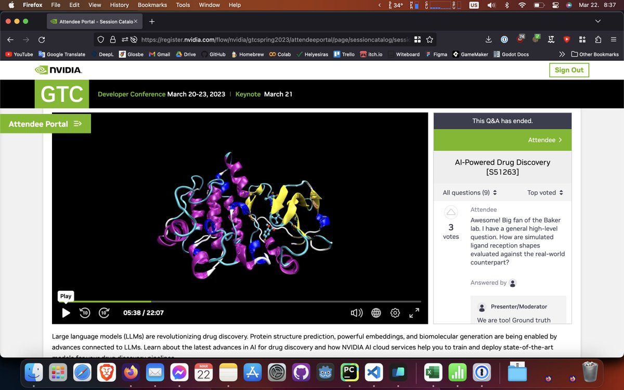Open Wi-Fi status in the menu bar
This screenshot has height=390, width=624.
[x=522, y=5]
